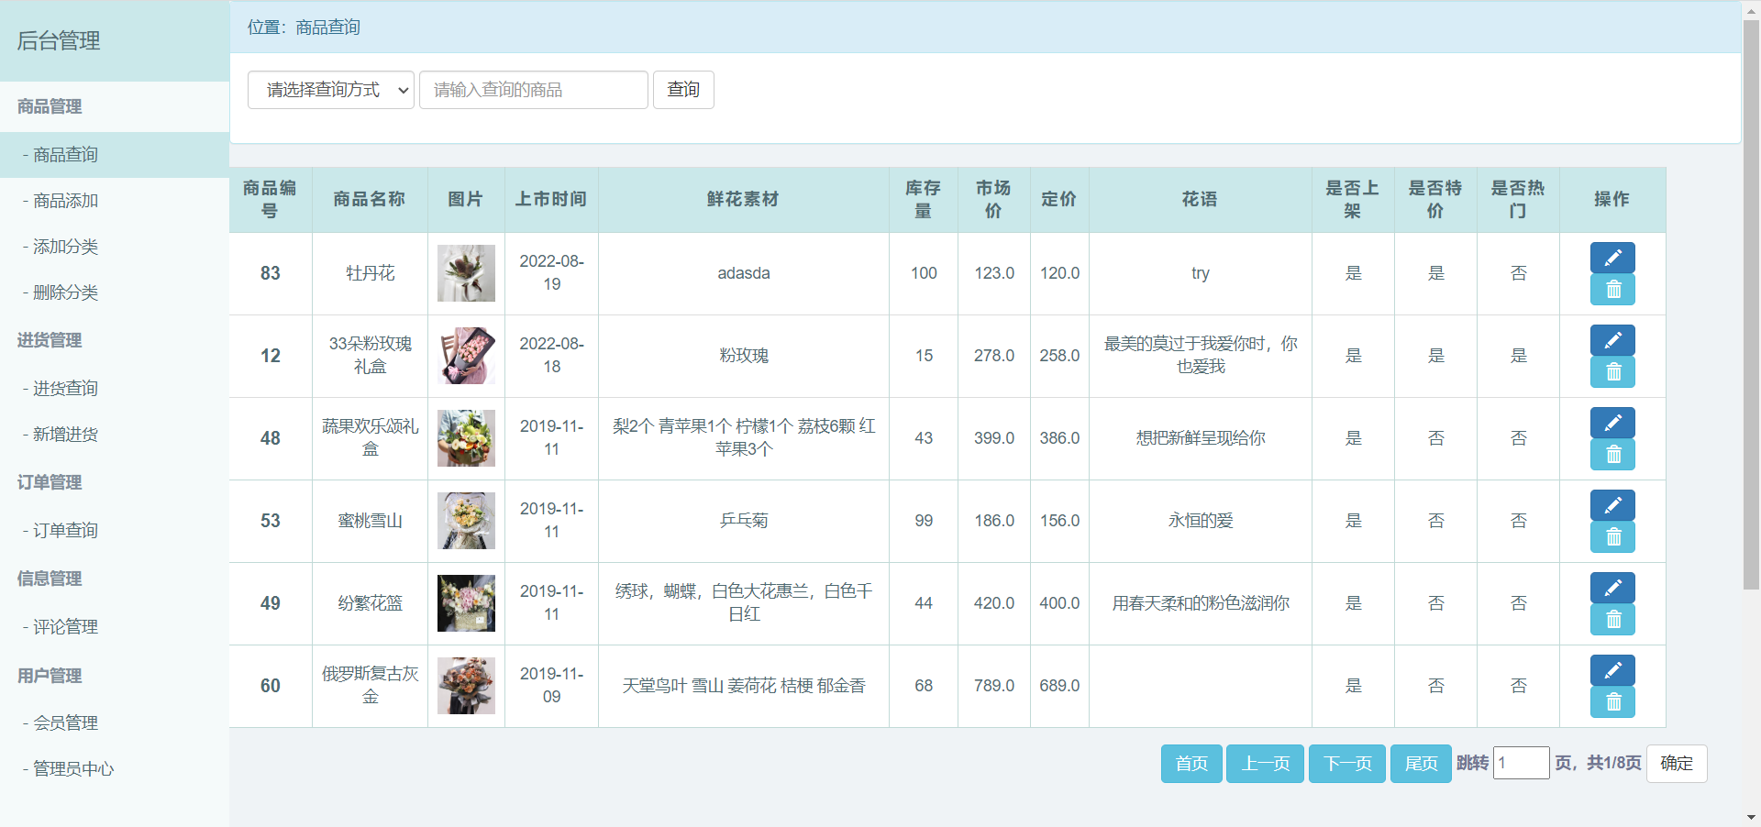Click the 是否上架 column header
Viewport: 1761px width, 827px height.
point(1353,199)
